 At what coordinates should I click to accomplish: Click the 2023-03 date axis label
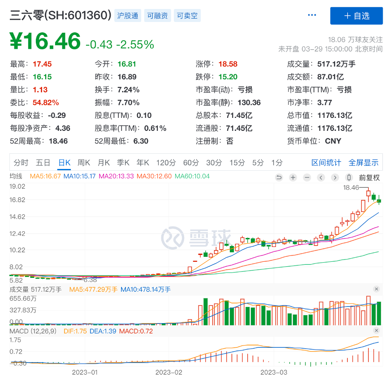(x=274, y=372)
